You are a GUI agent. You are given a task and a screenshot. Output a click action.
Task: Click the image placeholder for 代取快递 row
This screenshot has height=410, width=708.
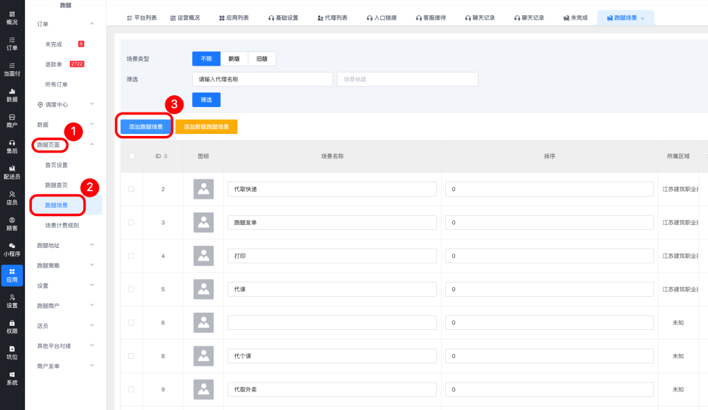[203, 188]
